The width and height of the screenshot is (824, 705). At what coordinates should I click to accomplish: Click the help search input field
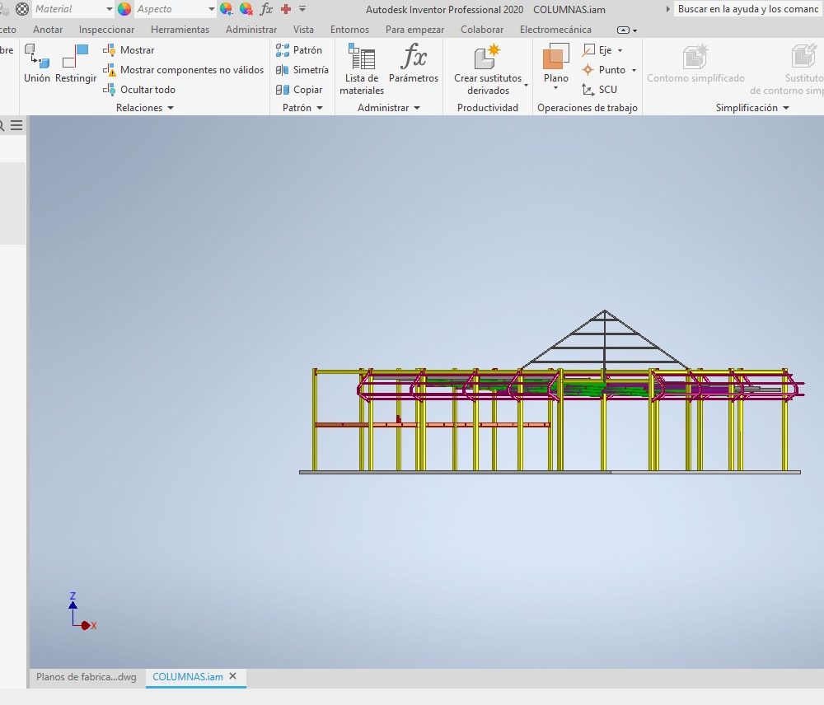(x=747, y=9)
